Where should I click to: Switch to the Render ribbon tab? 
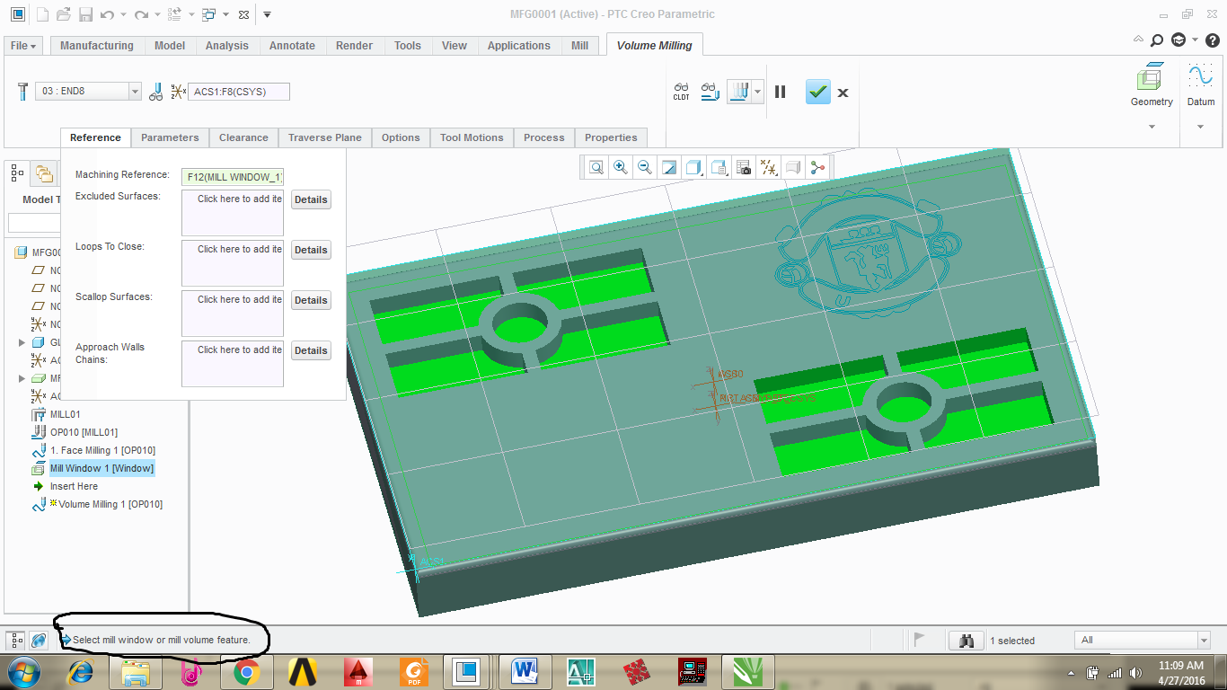pos(355,46)
